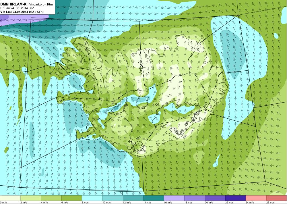This screenshot has height=204, width=287.
Task: Click the '8 m/s' legend label
Action: click(86, 203)
